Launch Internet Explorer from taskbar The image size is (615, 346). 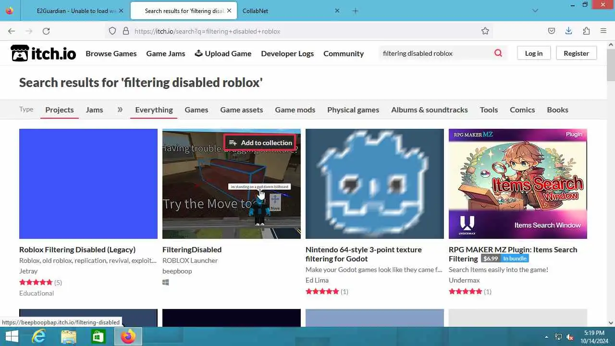(x=38, y=336)
